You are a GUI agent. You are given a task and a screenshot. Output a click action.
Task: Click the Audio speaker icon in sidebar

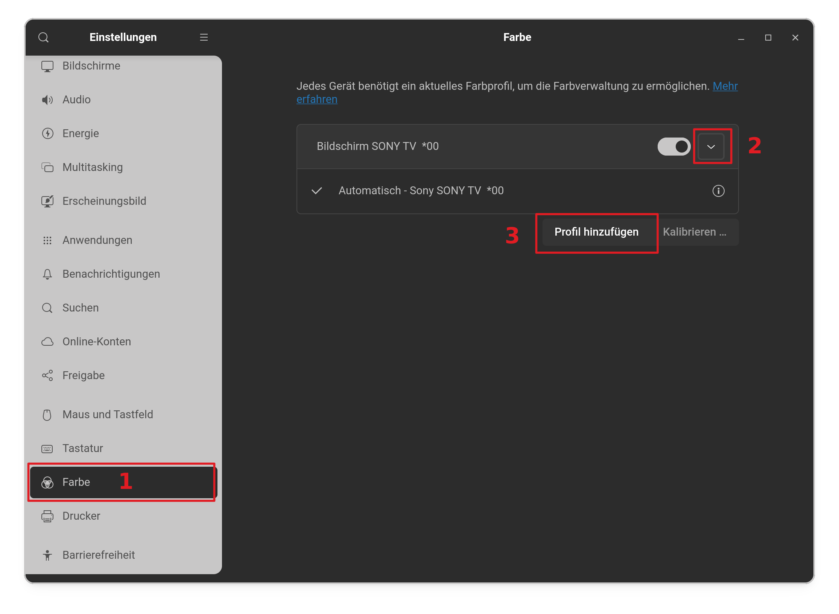[x=47, y=100]
